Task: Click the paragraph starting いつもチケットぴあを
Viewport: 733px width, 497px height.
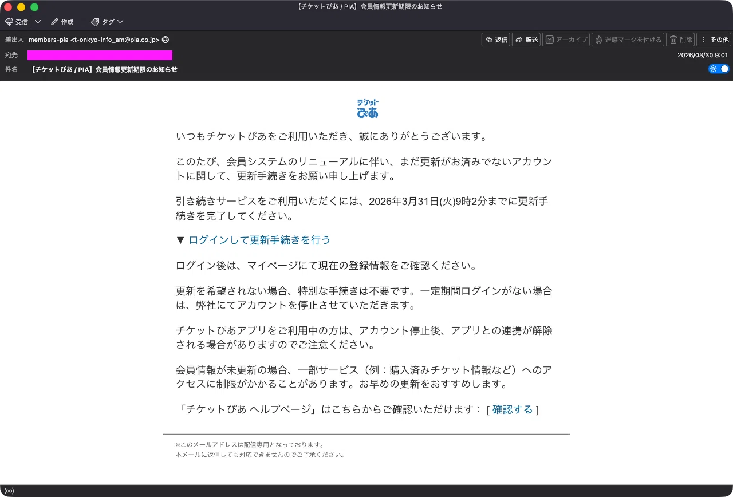Action: (332, 137)
